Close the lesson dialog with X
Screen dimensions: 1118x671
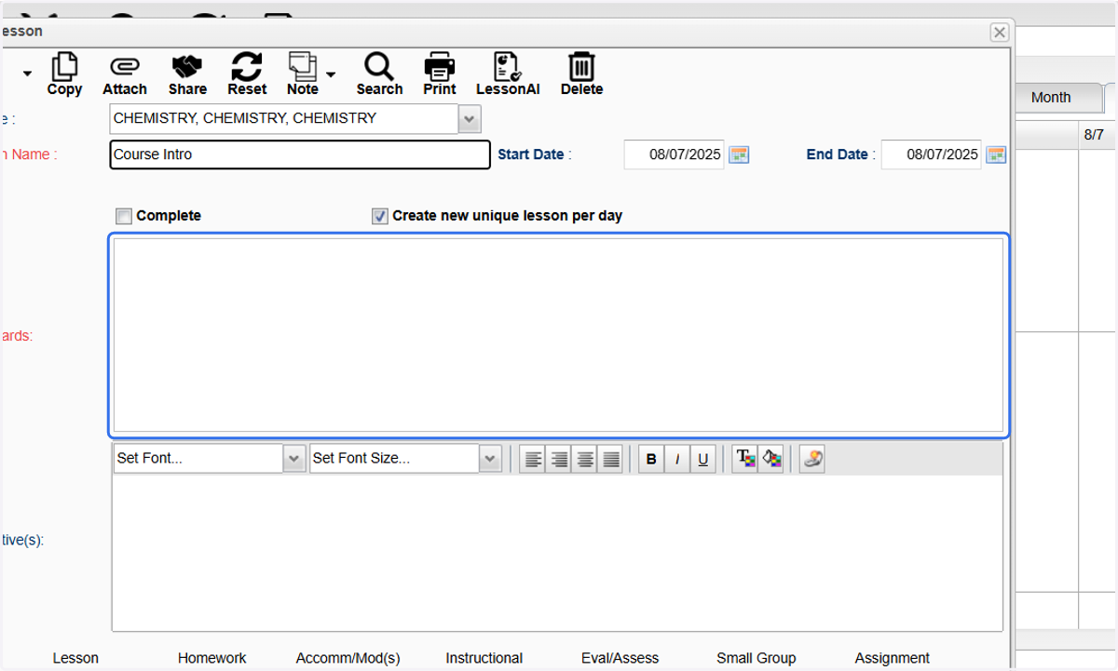click(x=1000, y=33)
